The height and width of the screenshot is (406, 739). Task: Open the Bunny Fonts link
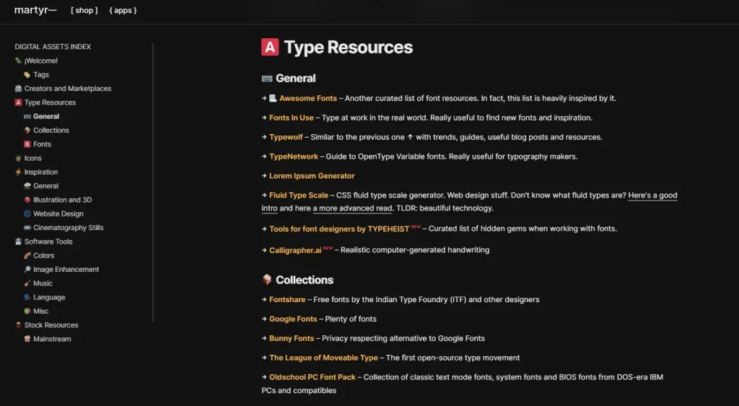[x=292, y=338]
